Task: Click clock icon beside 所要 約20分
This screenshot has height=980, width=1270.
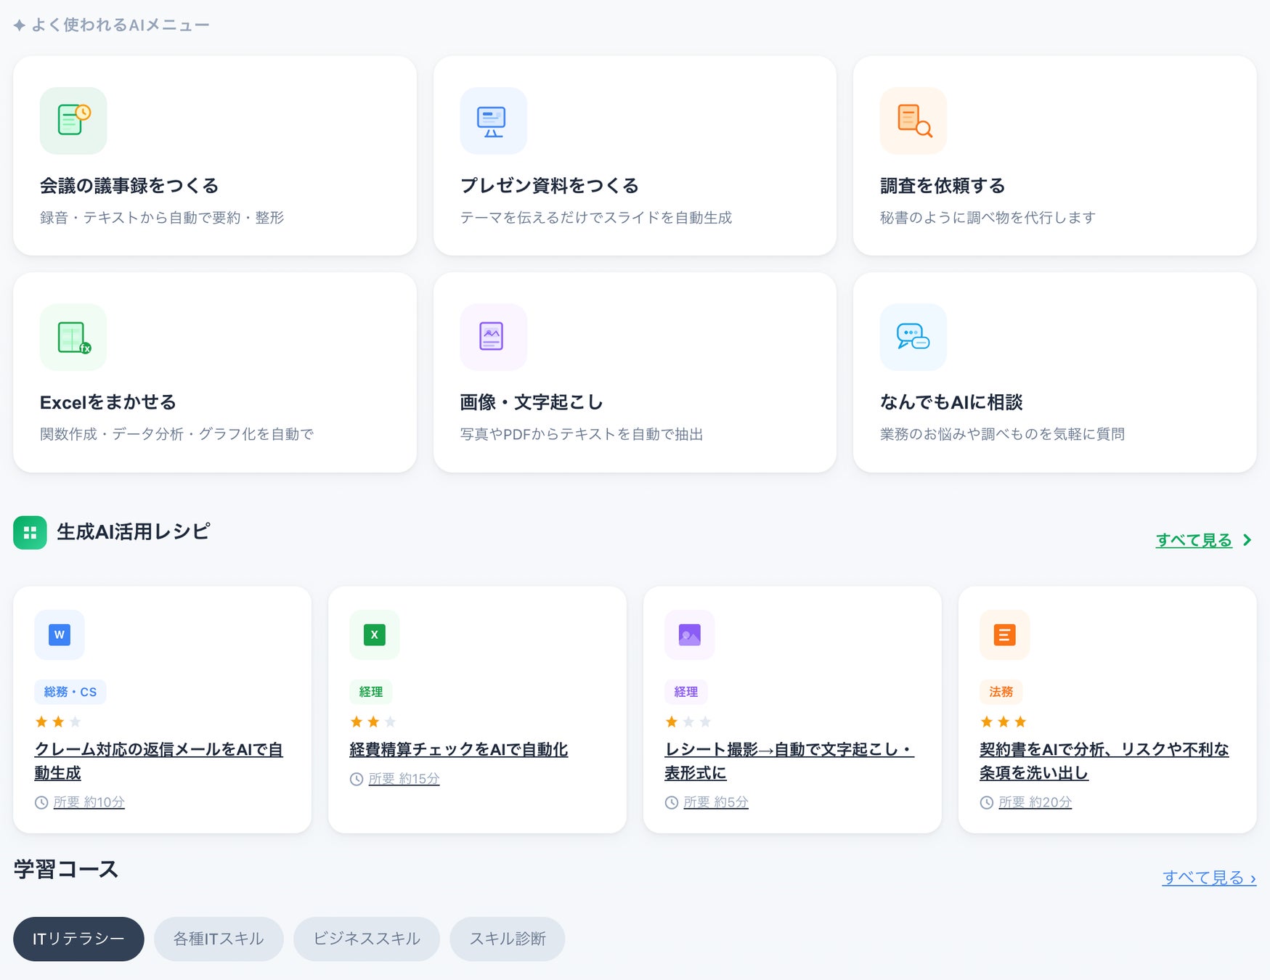Action: 987,802
